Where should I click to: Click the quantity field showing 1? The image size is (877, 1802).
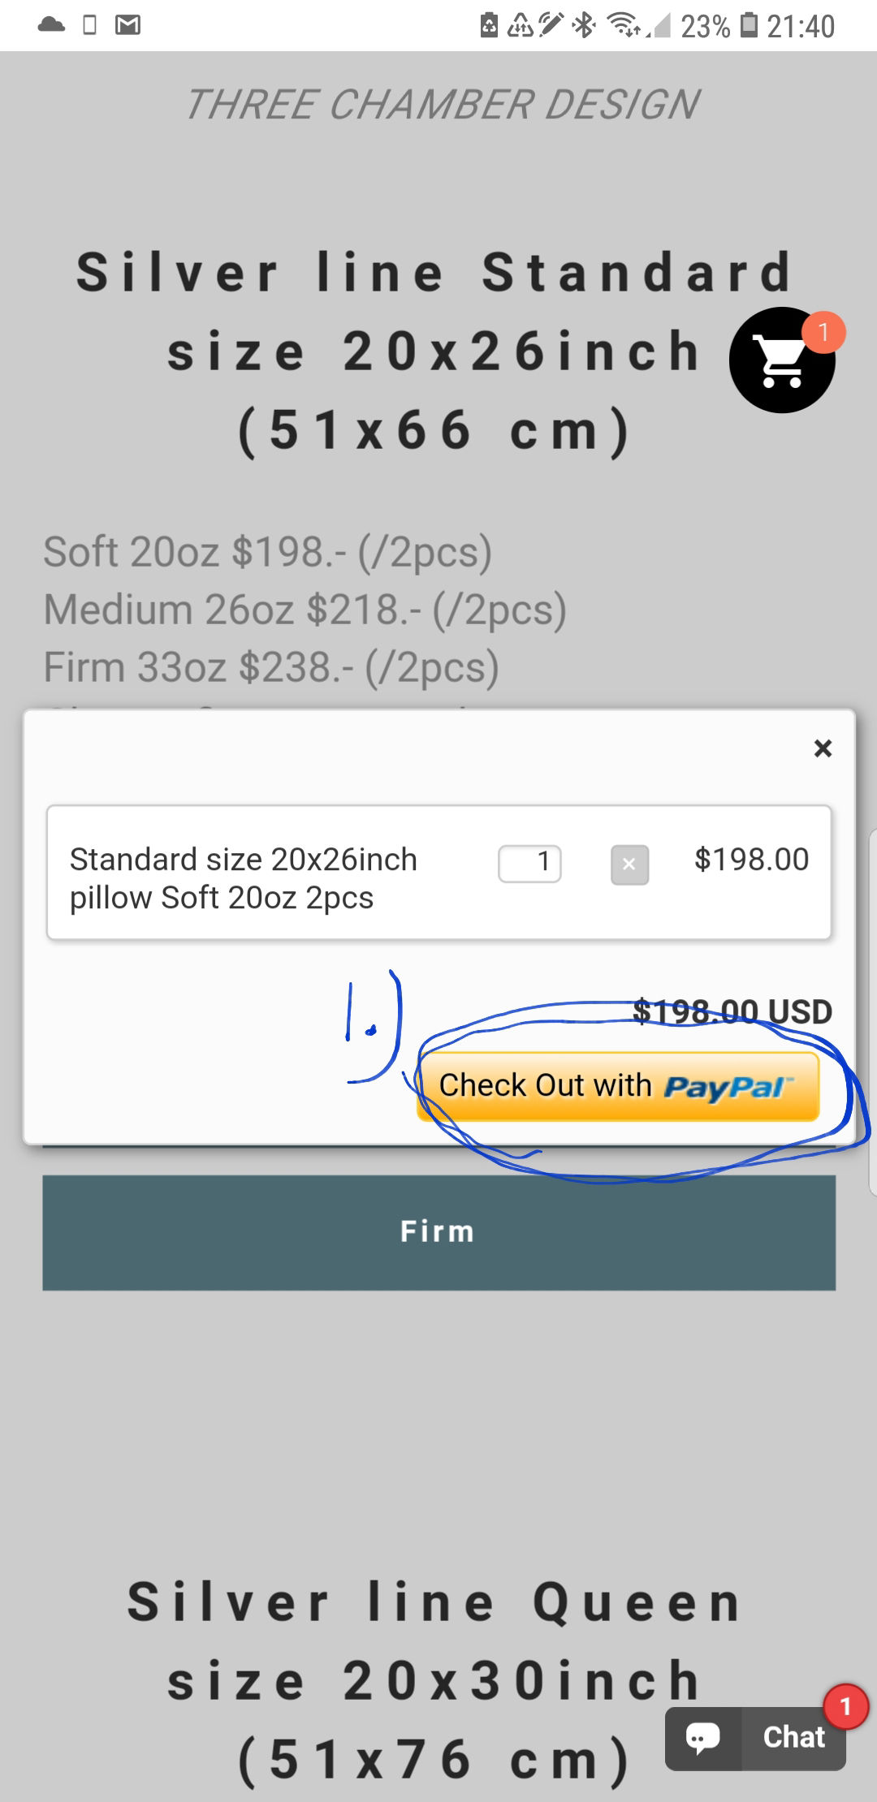(529, 863)
